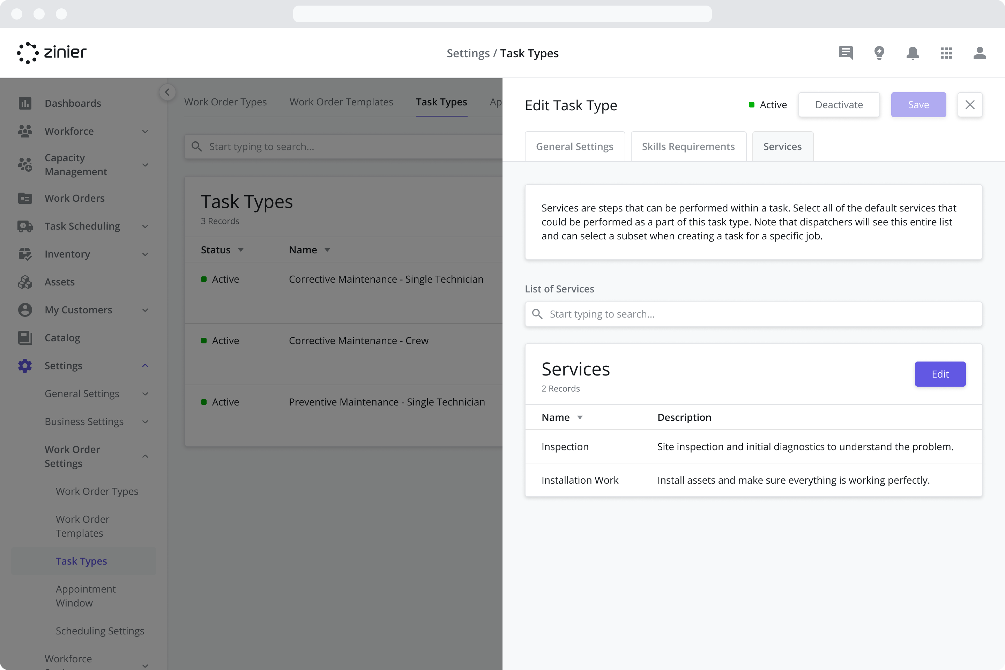Click the Settings gear icon

[25, 365]
